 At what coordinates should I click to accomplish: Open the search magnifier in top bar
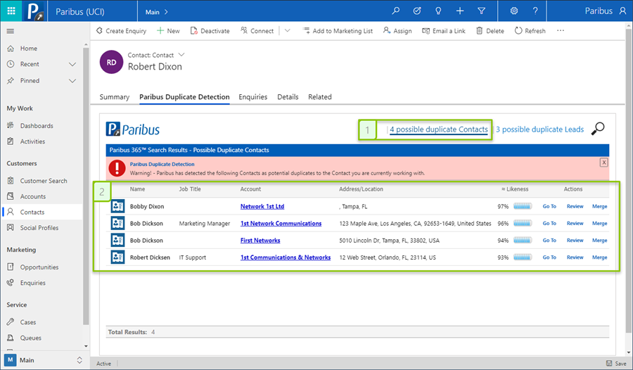click(395, 11)
